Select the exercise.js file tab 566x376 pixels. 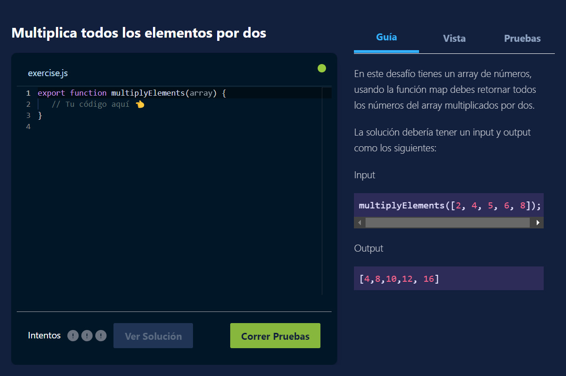48,73
